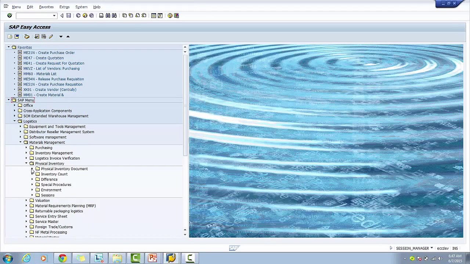Click the Previous Page icon
470x264 pixels.
pos(131,15)
